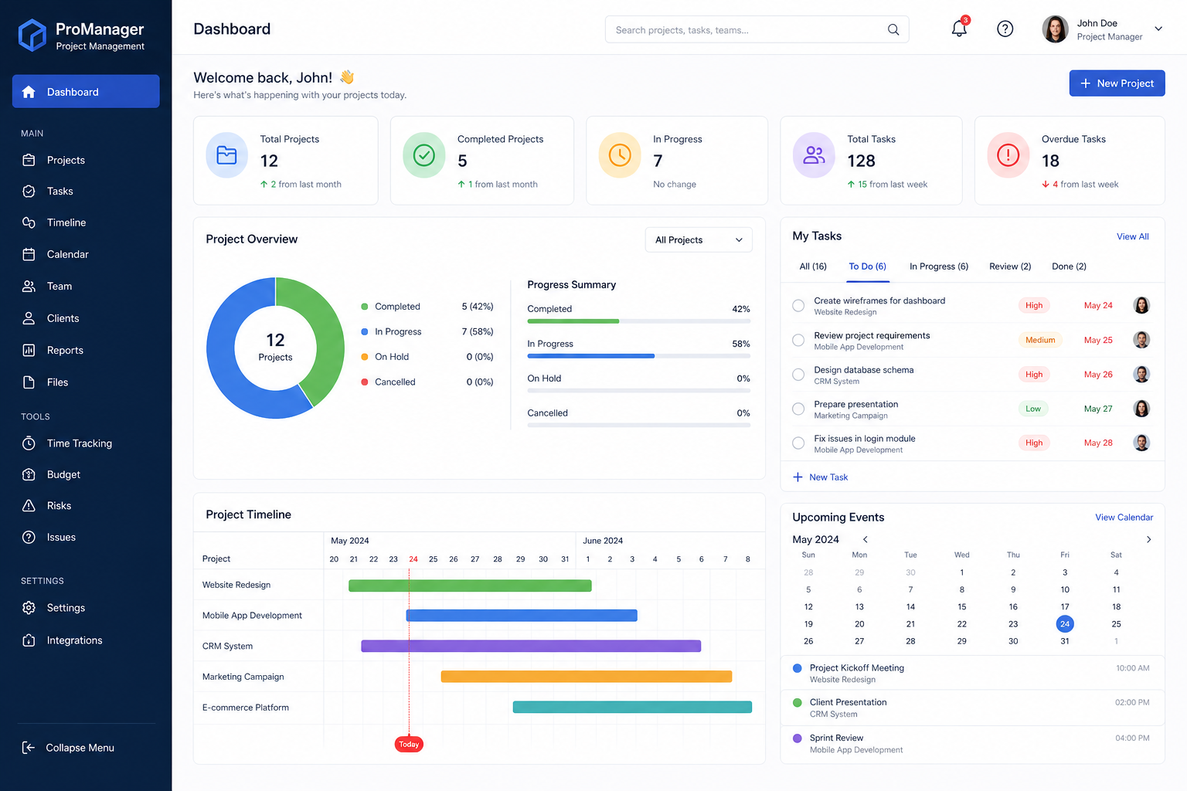Image resolution: width=1187 pixels, height=791 pixels.
Task: Click the Team sidebar icon
Action: (29, 286)
